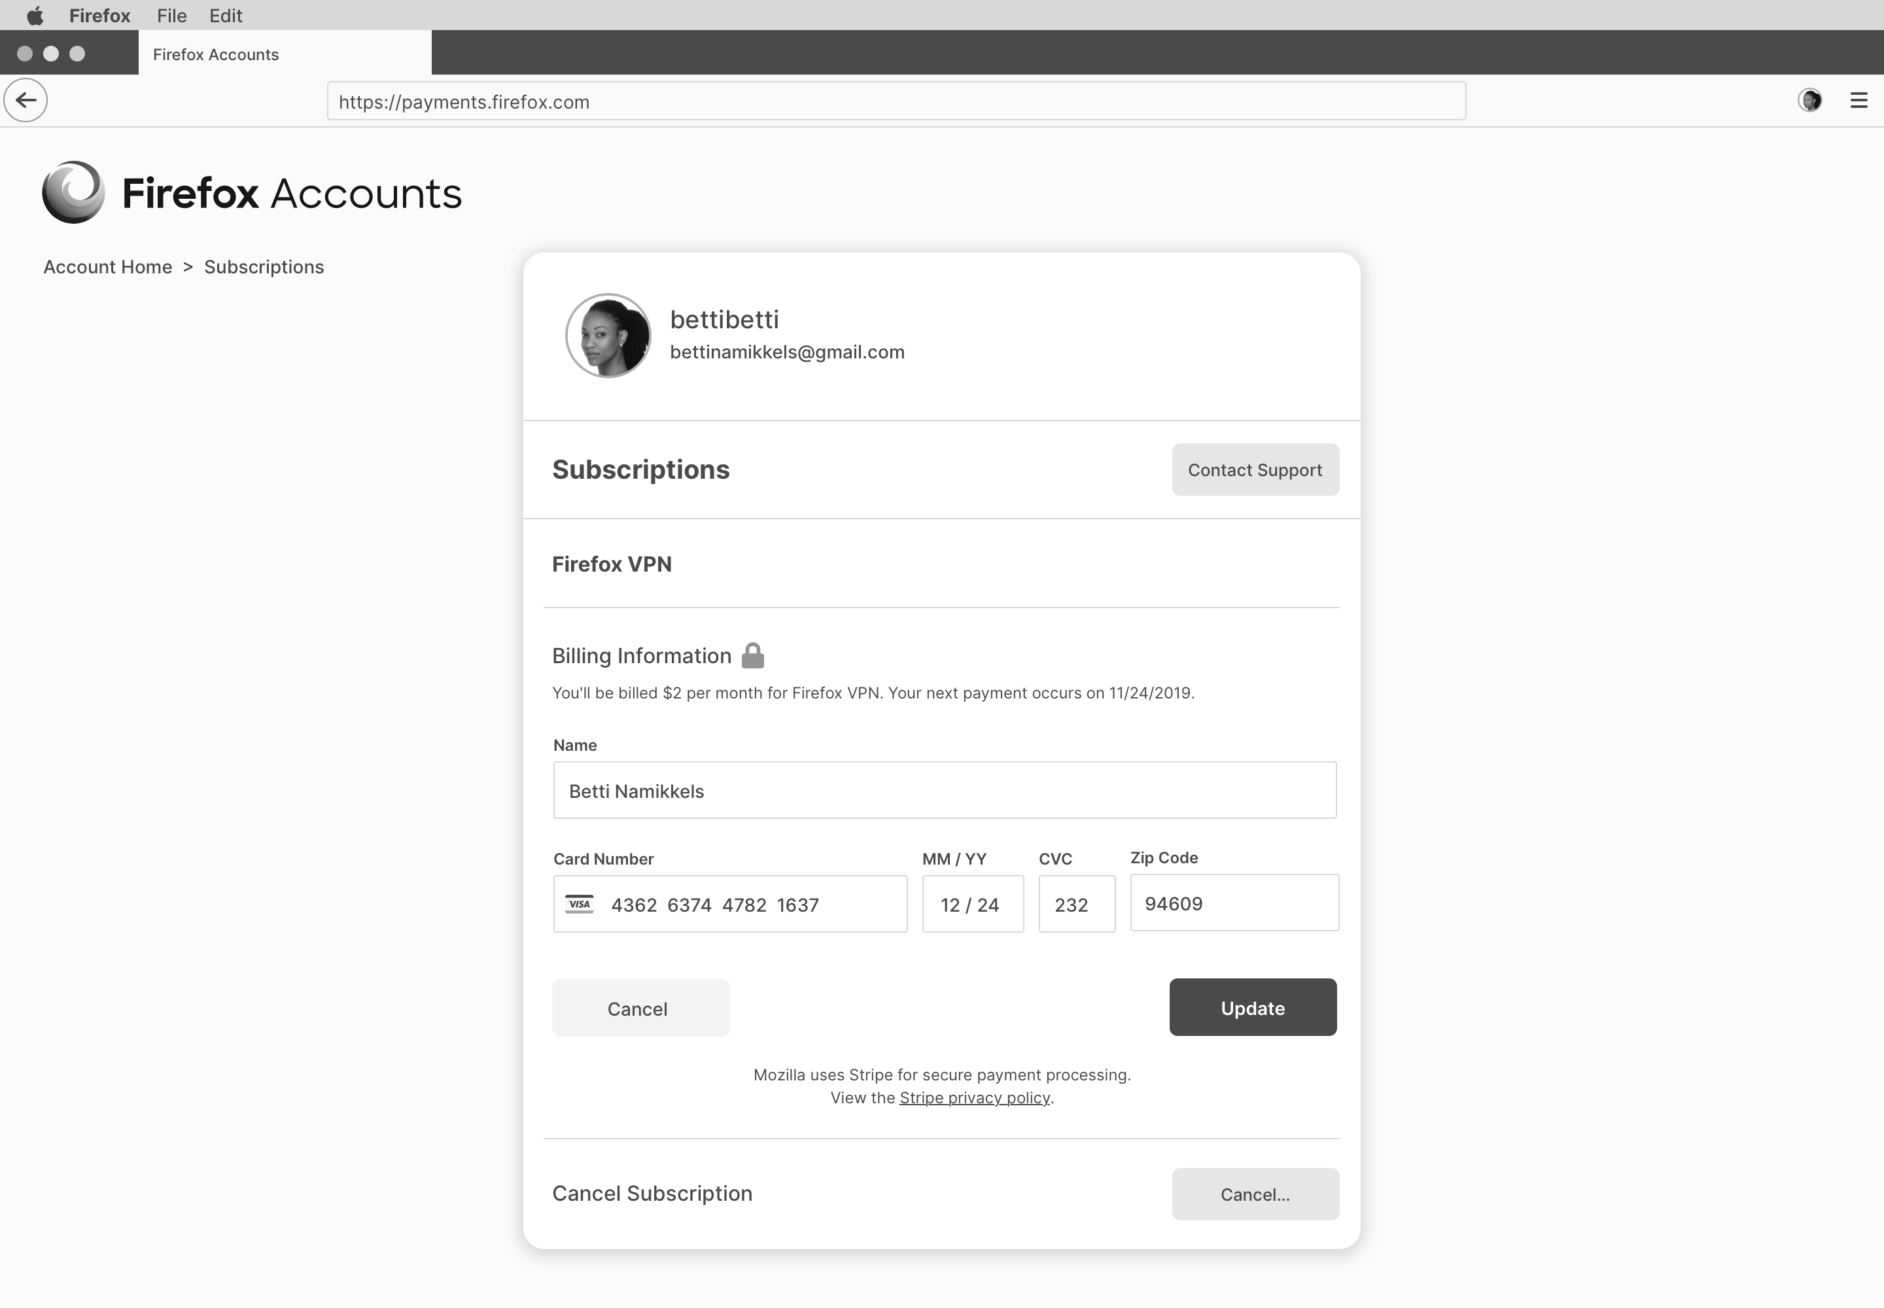
Task: Click the Firefox Accounts logo
Action: click(73, 192)
